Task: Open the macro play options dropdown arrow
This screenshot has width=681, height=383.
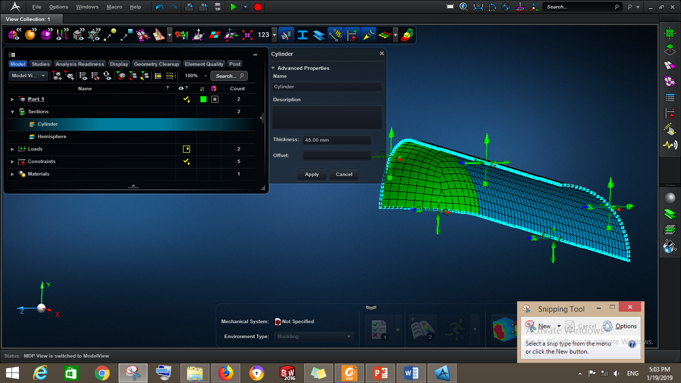Action: coord(245,7)
